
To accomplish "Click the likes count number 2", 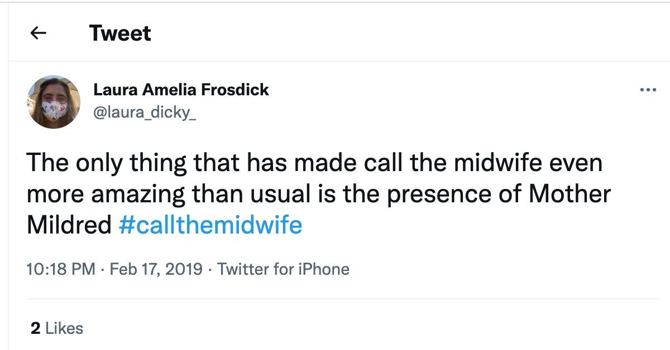I will (x=35, y=328).
